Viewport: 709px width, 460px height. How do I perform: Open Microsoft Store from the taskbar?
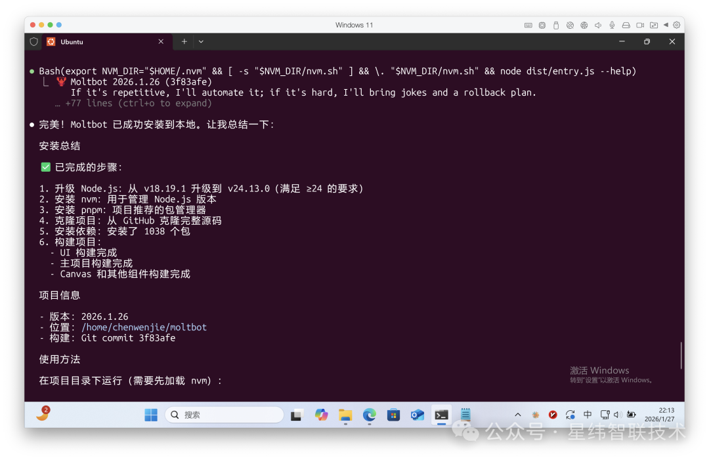click(393, 415)
